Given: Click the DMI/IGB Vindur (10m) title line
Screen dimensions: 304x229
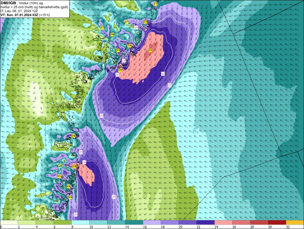Looking at the screenshot, I should click(x=22, y=3).
